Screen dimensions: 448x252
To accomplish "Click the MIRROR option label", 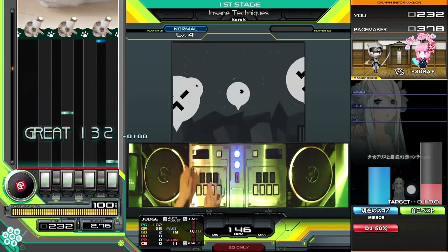I will (376, 218).
